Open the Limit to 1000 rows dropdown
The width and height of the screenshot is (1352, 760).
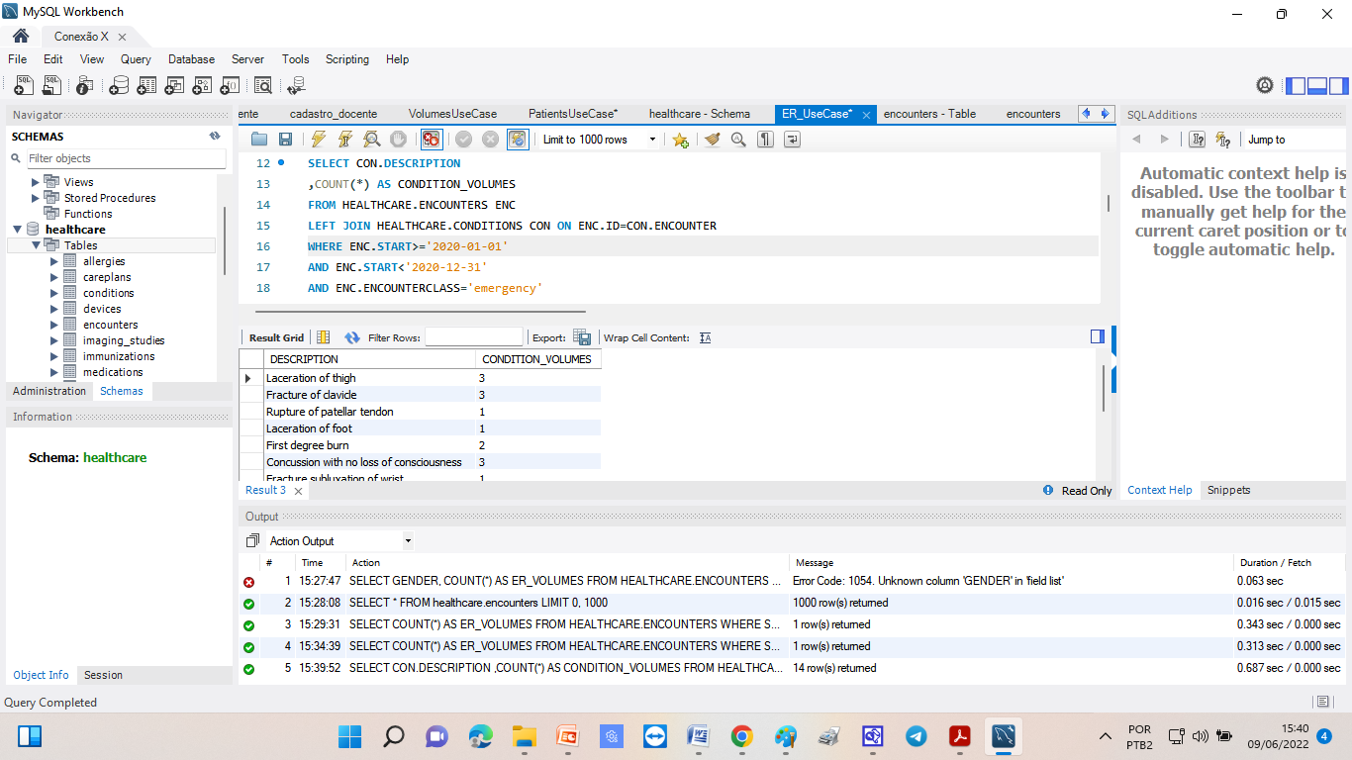coord(600,140)
